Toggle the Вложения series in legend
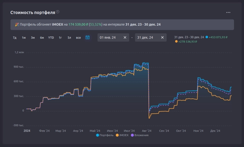The width and height of the screenshot is (244, 147). click(140, 135)
